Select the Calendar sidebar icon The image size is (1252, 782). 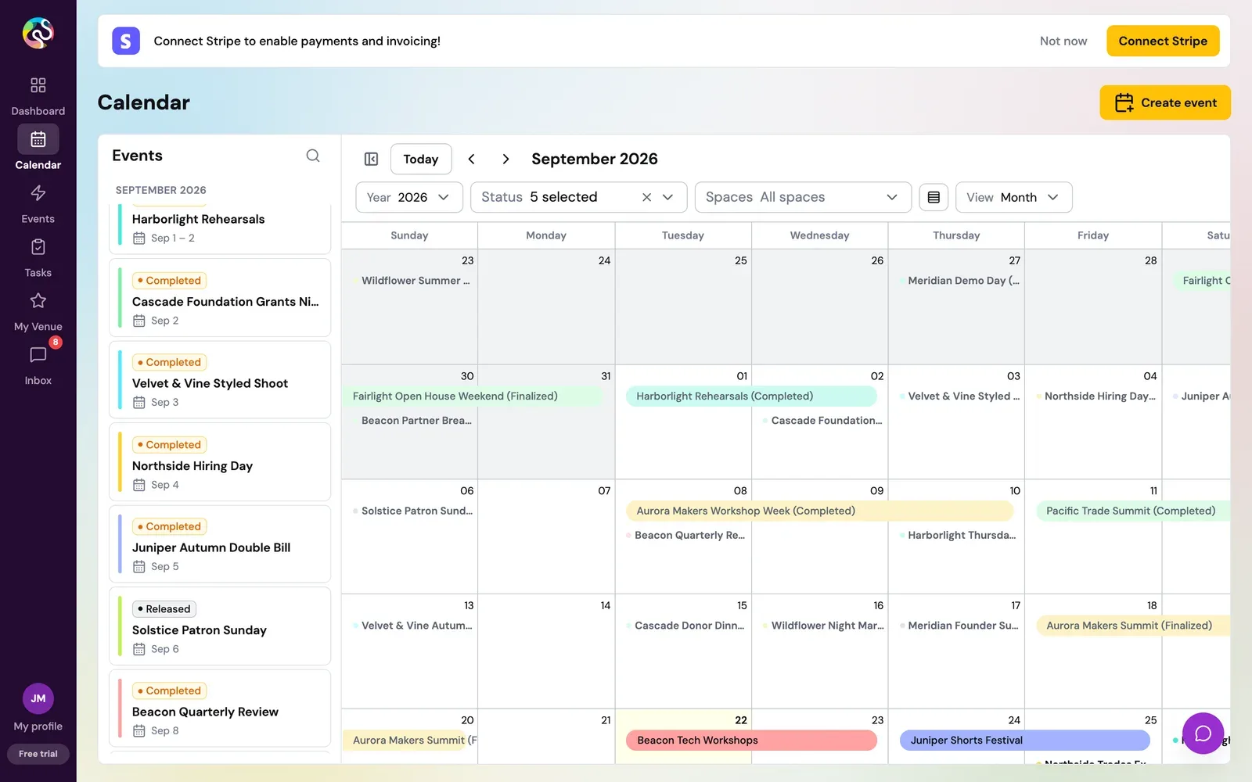(38, 139)
